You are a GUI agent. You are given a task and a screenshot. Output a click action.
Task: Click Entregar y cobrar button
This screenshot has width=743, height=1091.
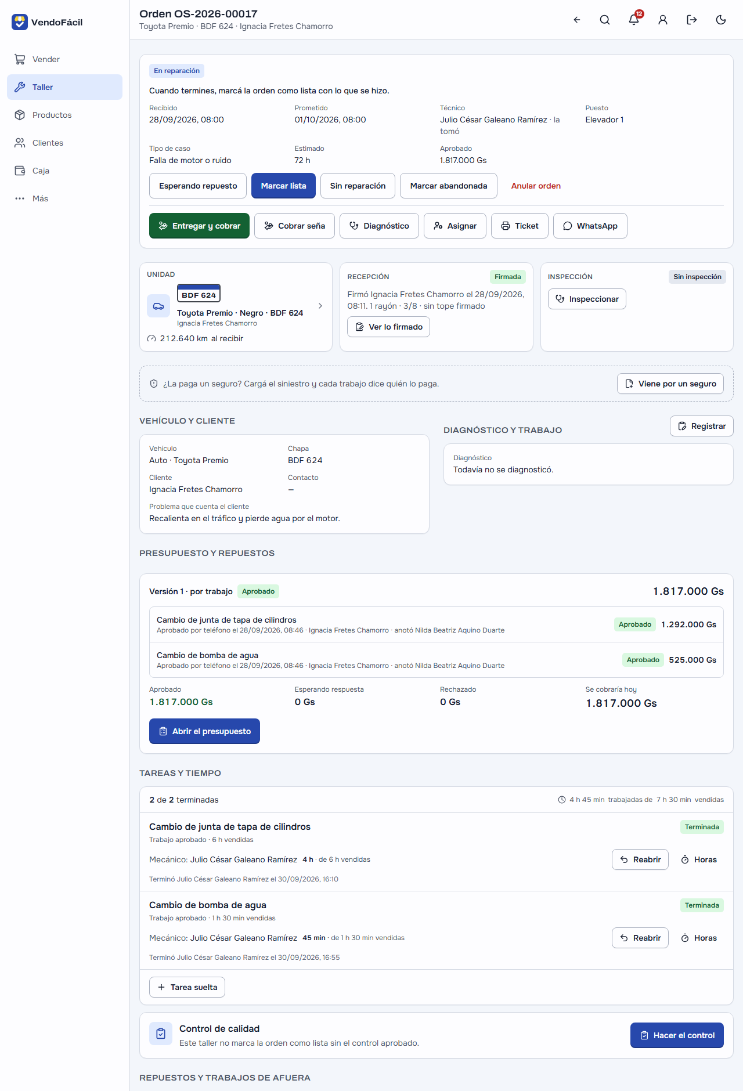pos(199,226)
